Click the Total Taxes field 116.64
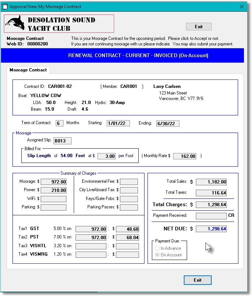This screenshot has width=252, height=297. 211,193
